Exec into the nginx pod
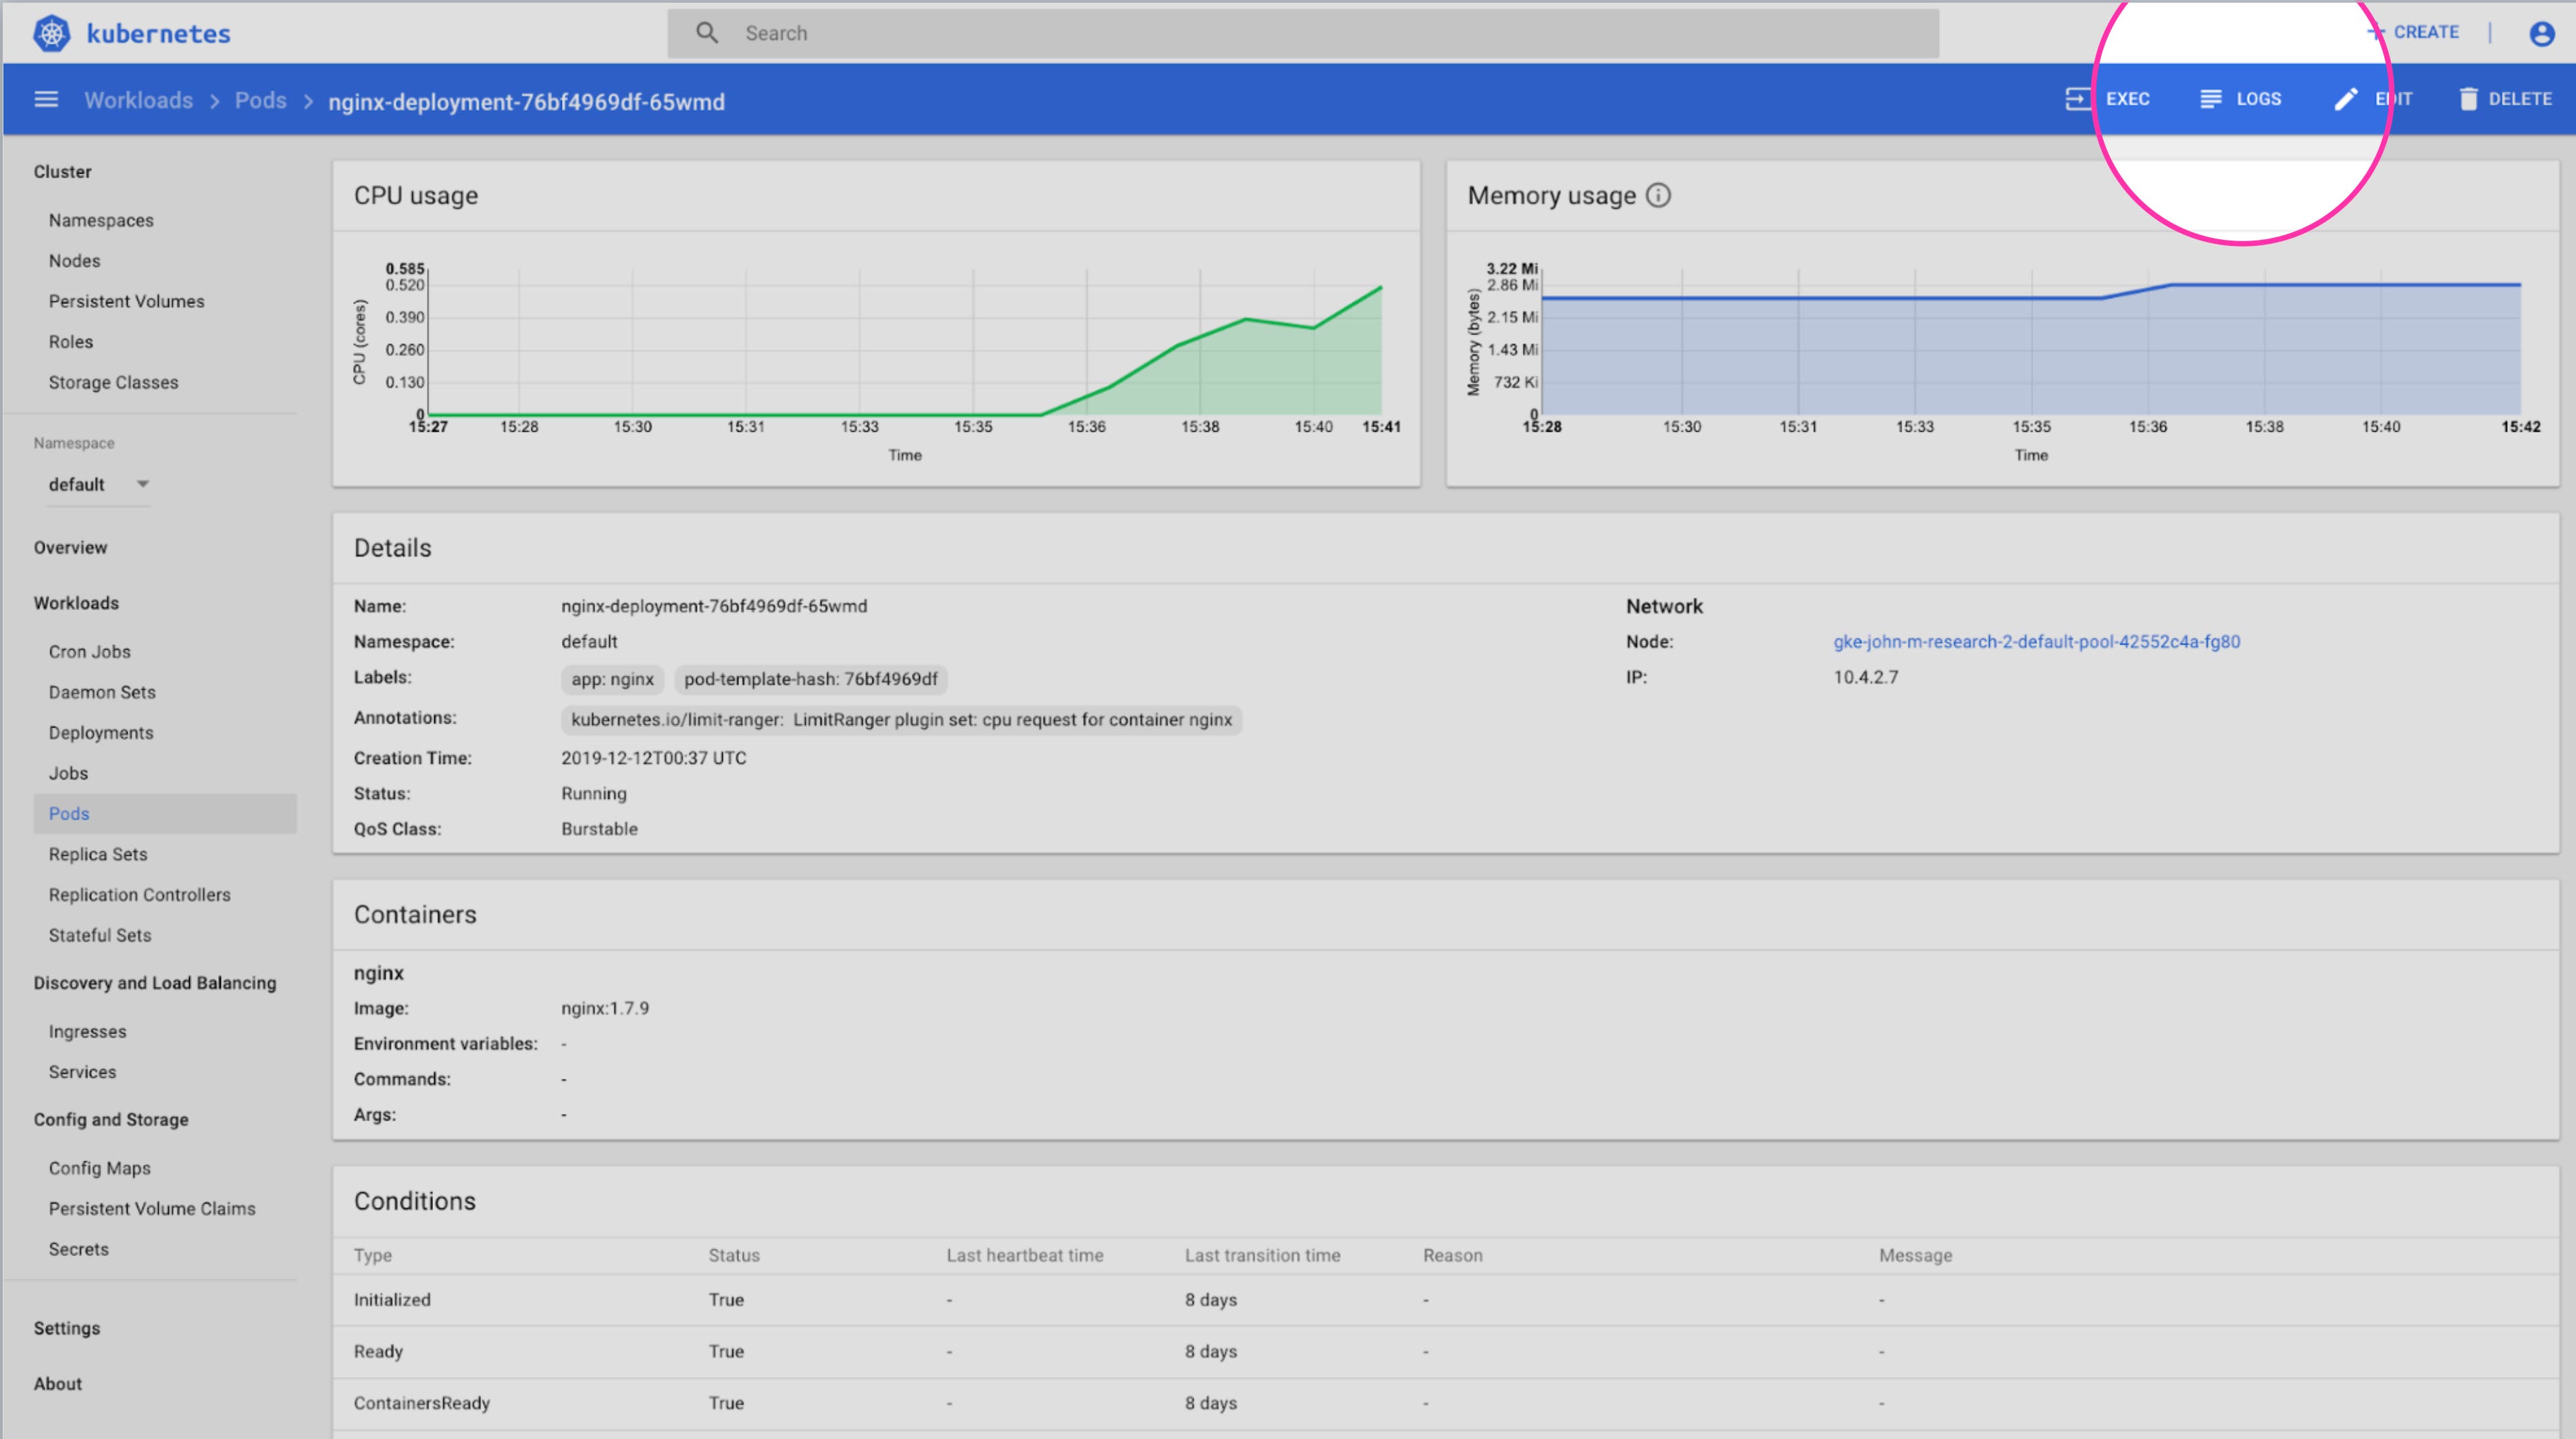This screenshot has height=1439, width=2576. [2110, 98]
